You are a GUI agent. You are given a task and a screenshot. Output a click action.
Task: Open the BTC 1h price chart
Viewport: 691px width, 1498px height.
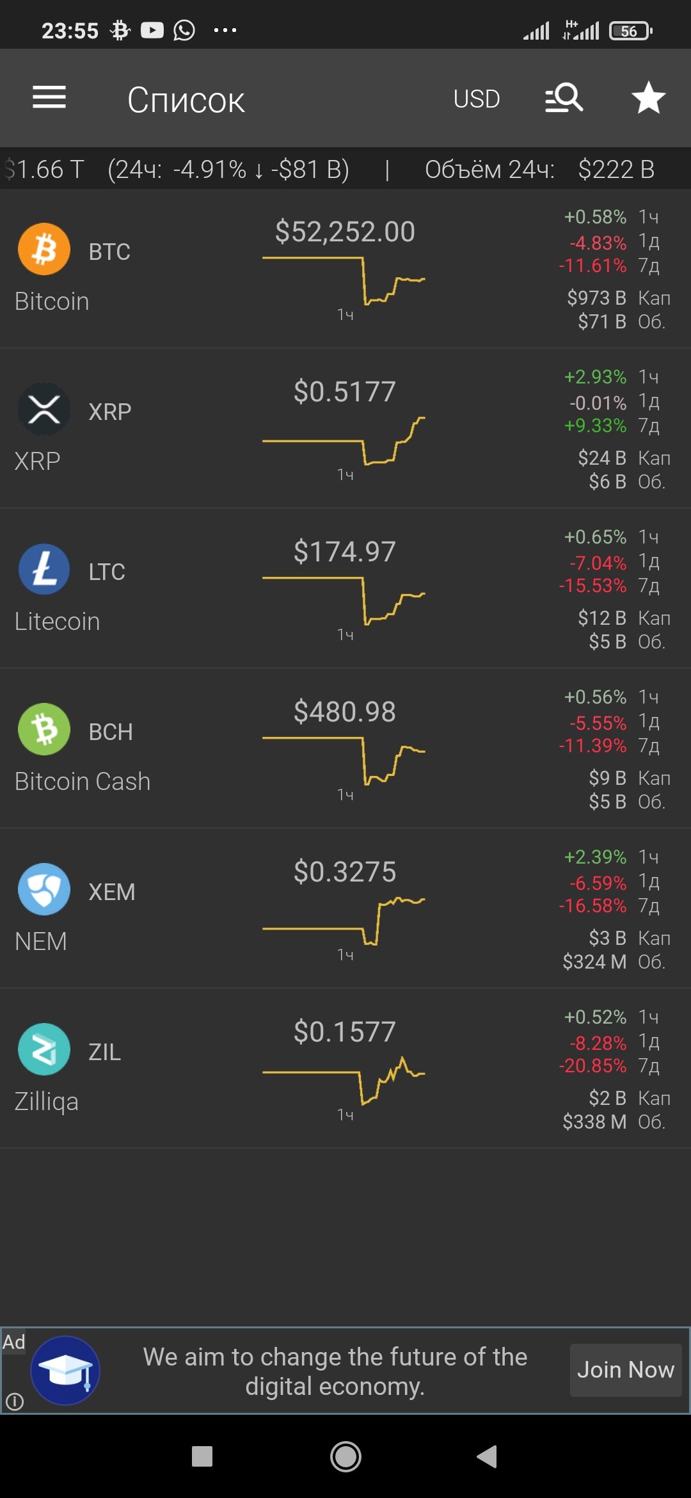[344, 280]
